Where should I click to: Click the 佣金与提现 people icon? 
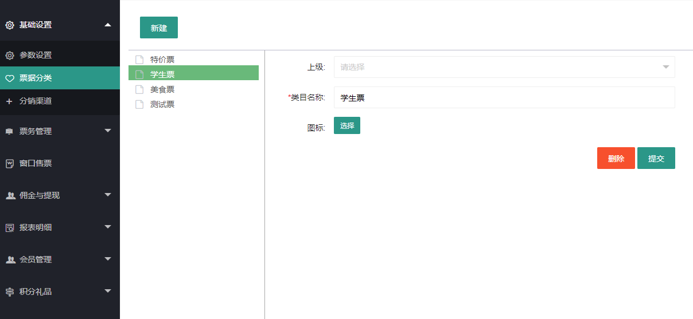coord(10,195)
